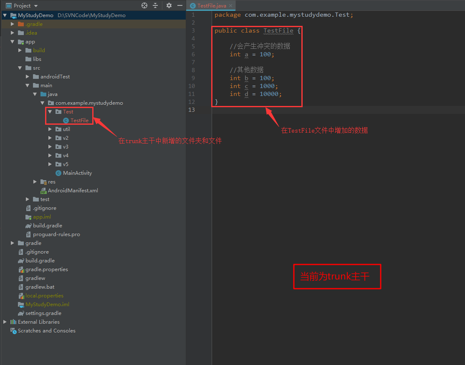Collapse the MyStudyDemo root node
Viewport: 465px width, 365px height.
coord(5,15)
